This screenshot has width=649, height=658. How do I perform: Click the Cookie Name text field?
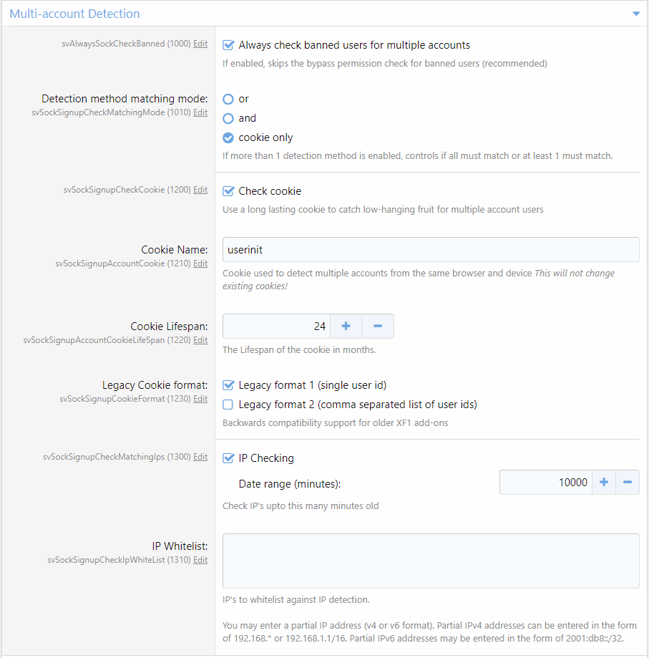(431, 250)
